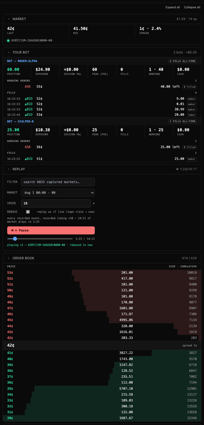Select the 47¢ ask row with size 1601.00
The height and width of the screenshot is (425, 204).
[x=102, y=308]
